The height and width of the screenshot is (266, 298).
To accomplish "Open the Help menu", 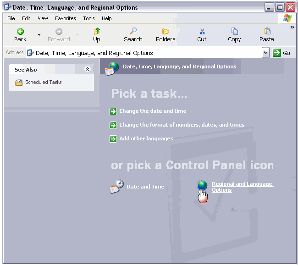I will click(x=107, y=18).
